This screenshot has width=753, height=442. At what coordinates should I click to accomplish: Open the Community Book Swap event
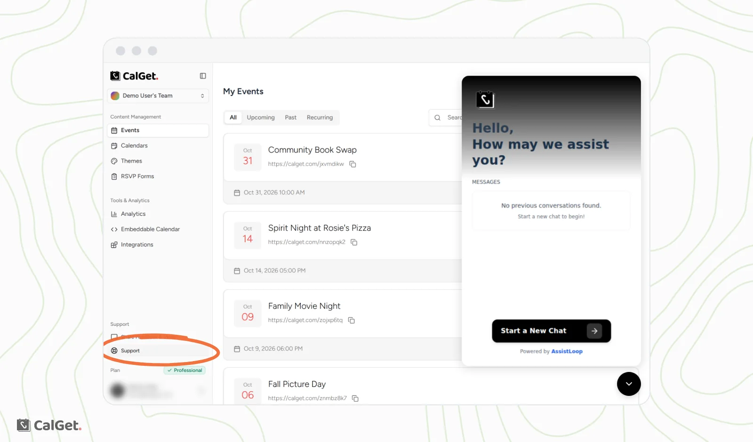[x=312, y=150]
